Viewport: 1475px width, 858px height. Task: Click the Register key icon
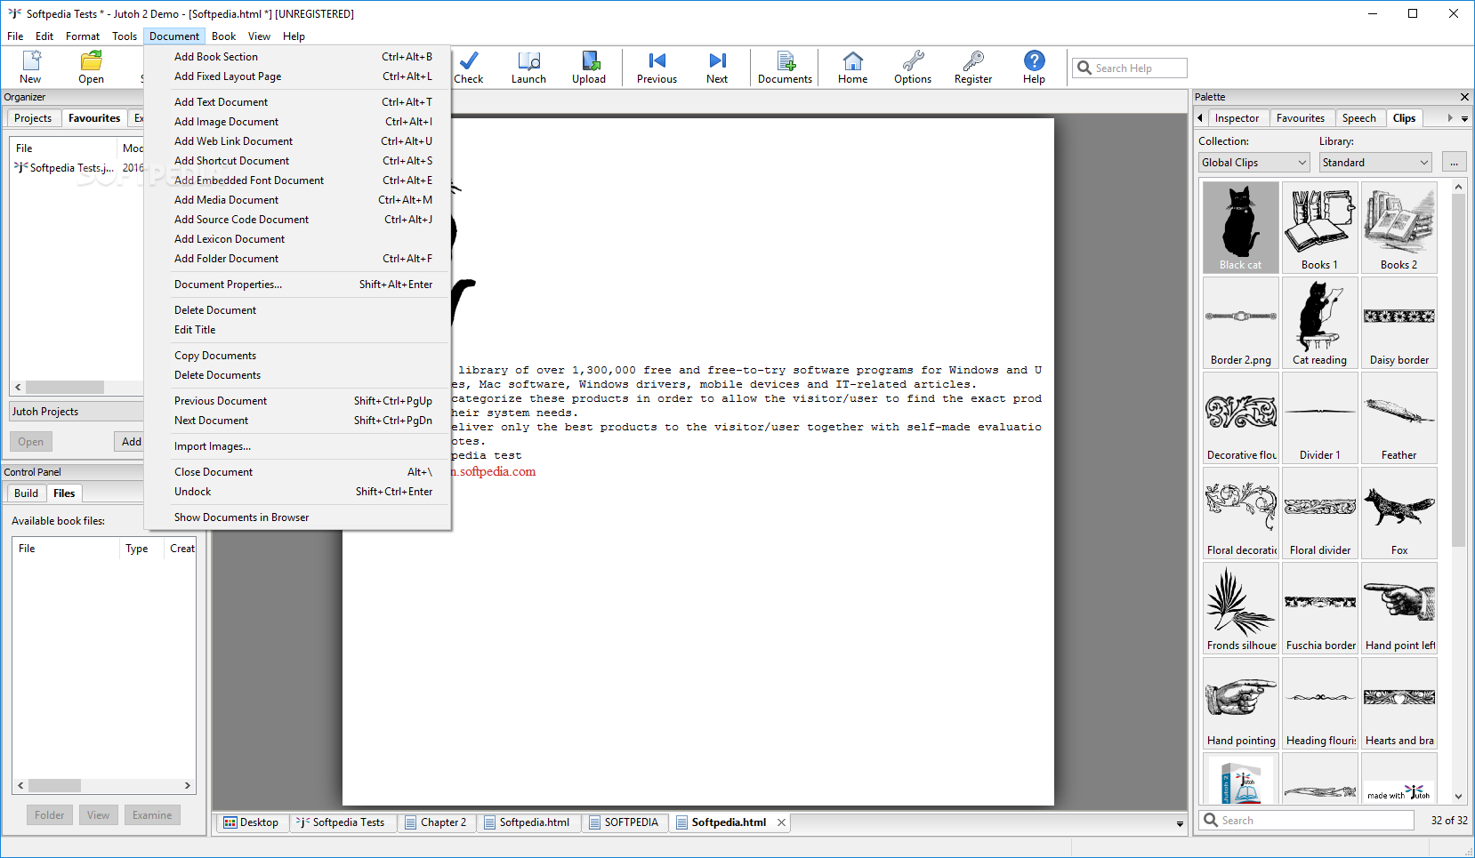point(973,68)
